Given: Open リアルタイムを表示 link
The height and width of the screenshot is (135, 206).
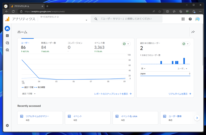Looking at the screenshot, I should click(180, 94).
